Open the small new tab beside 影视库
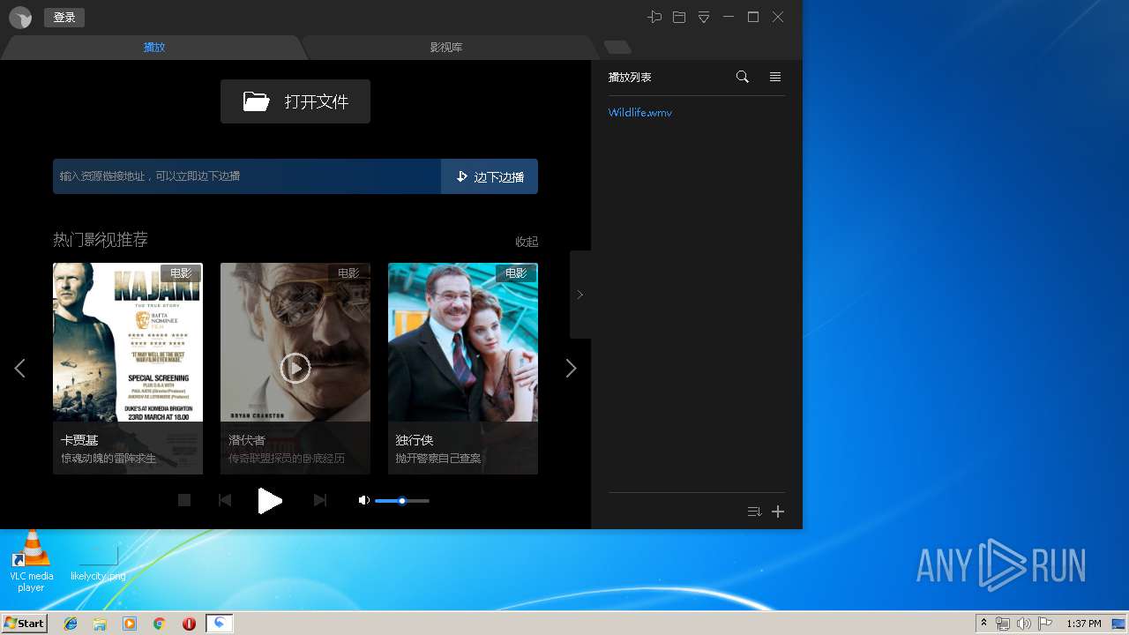The image size is (1129, 635). 617,47
